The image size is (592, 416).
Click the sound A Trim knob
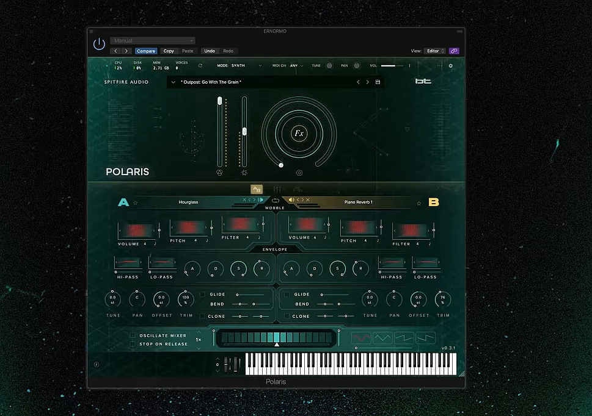click(186, 299)
